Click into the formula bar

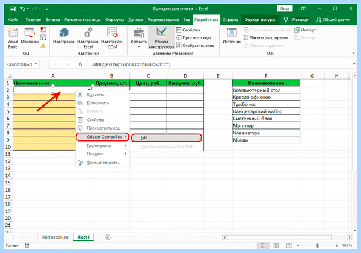click(219, 64)
